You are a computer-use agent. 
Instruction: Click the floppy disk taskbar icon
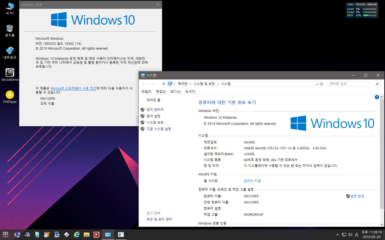[x=67, y=235]
